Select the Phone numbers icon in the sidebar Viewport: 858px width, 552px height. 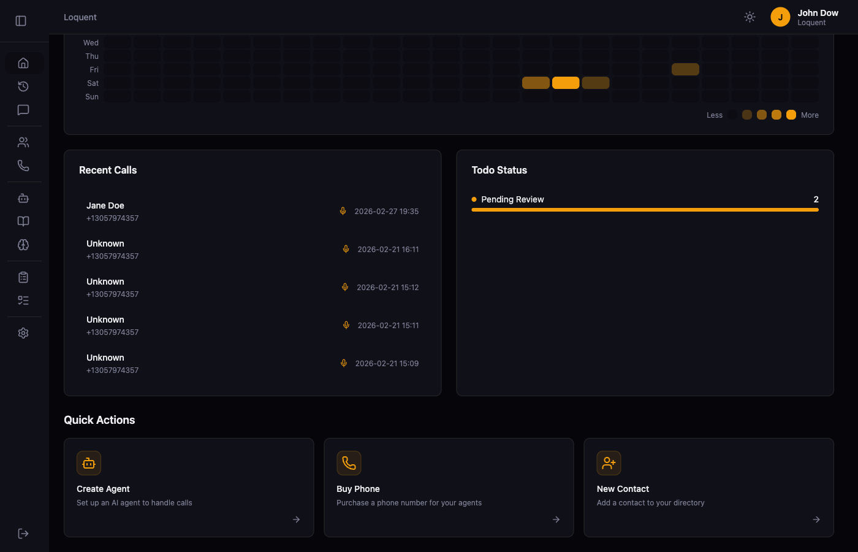pos(23,165)
